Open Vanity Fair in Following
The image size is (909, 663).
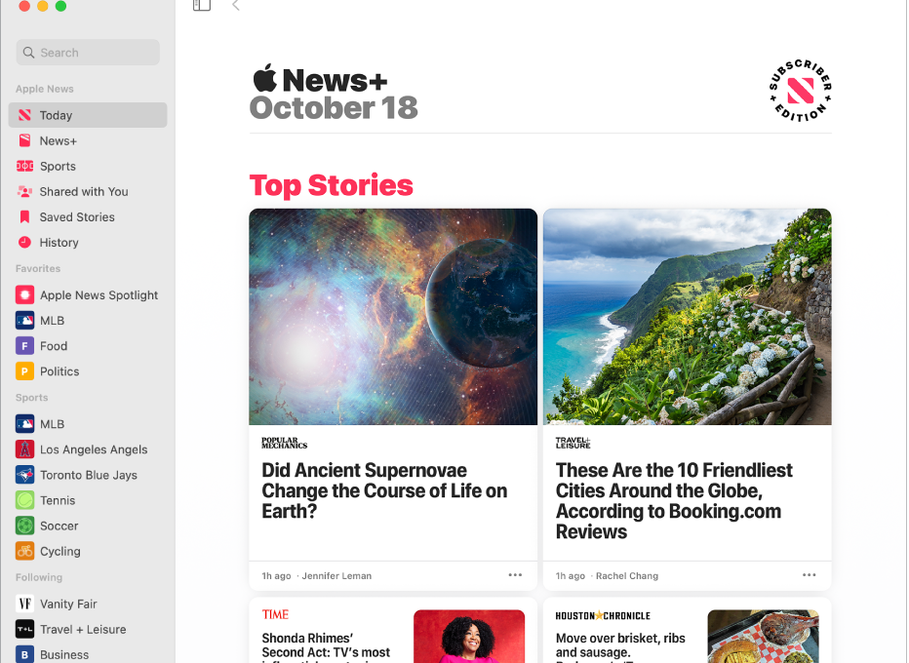click(x=88, y=604)
